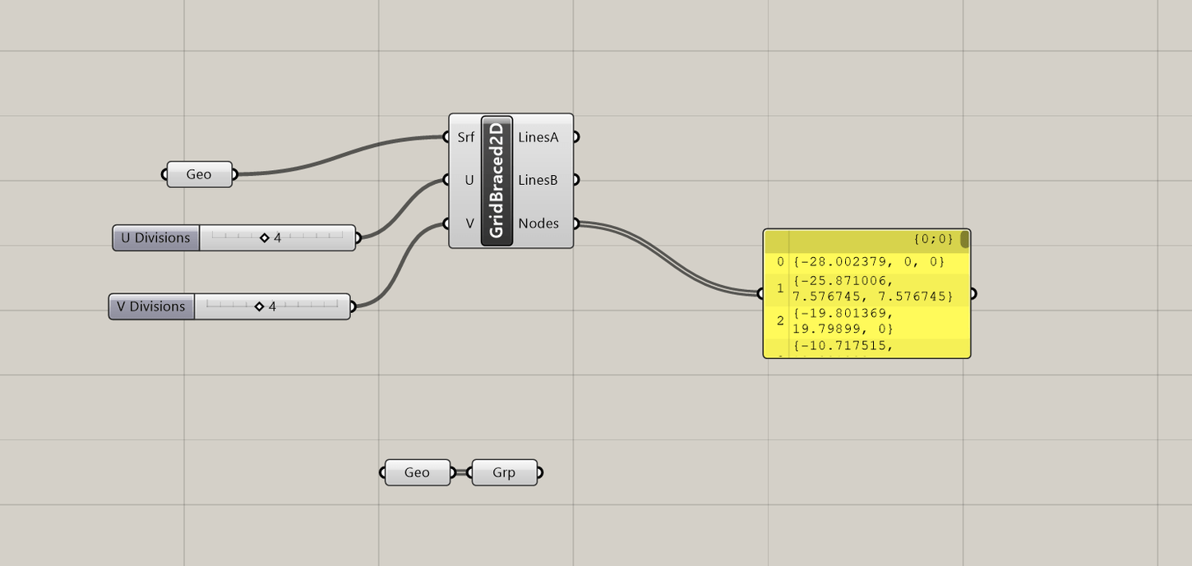Select the vertical GridBraced2D component label

498,180
